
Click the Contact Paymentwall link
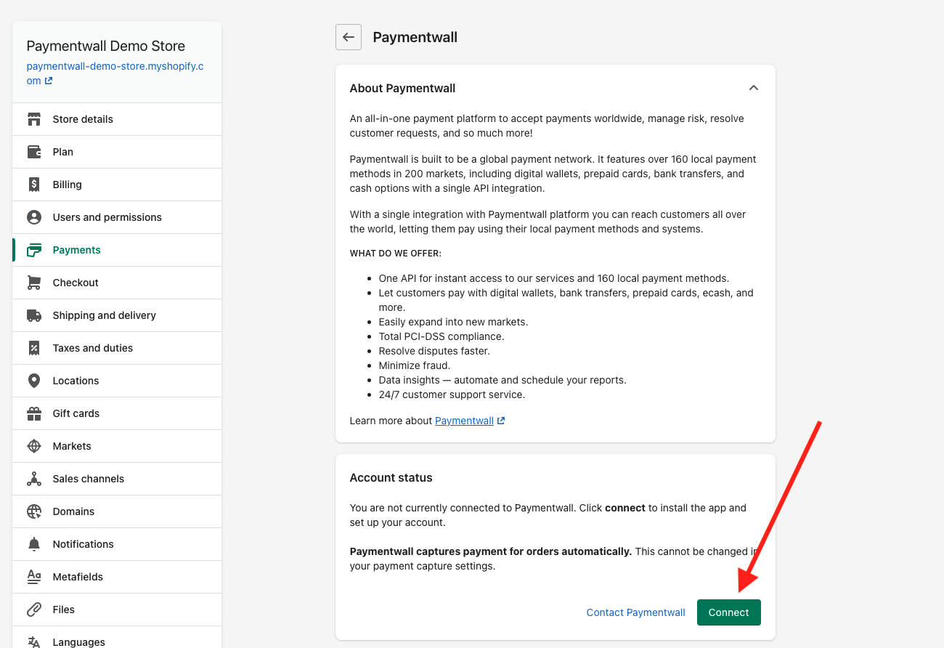pyautogui.click(x=635, y=612)
